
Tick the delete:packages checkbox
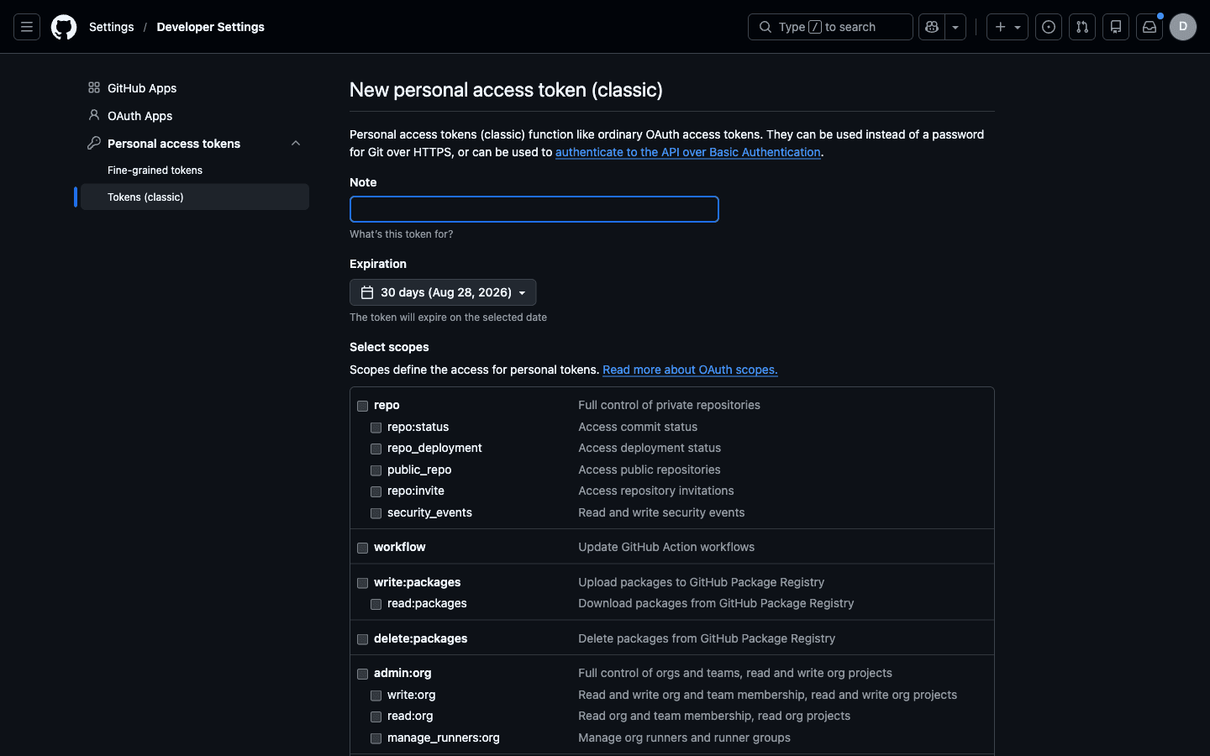(363, 639)
